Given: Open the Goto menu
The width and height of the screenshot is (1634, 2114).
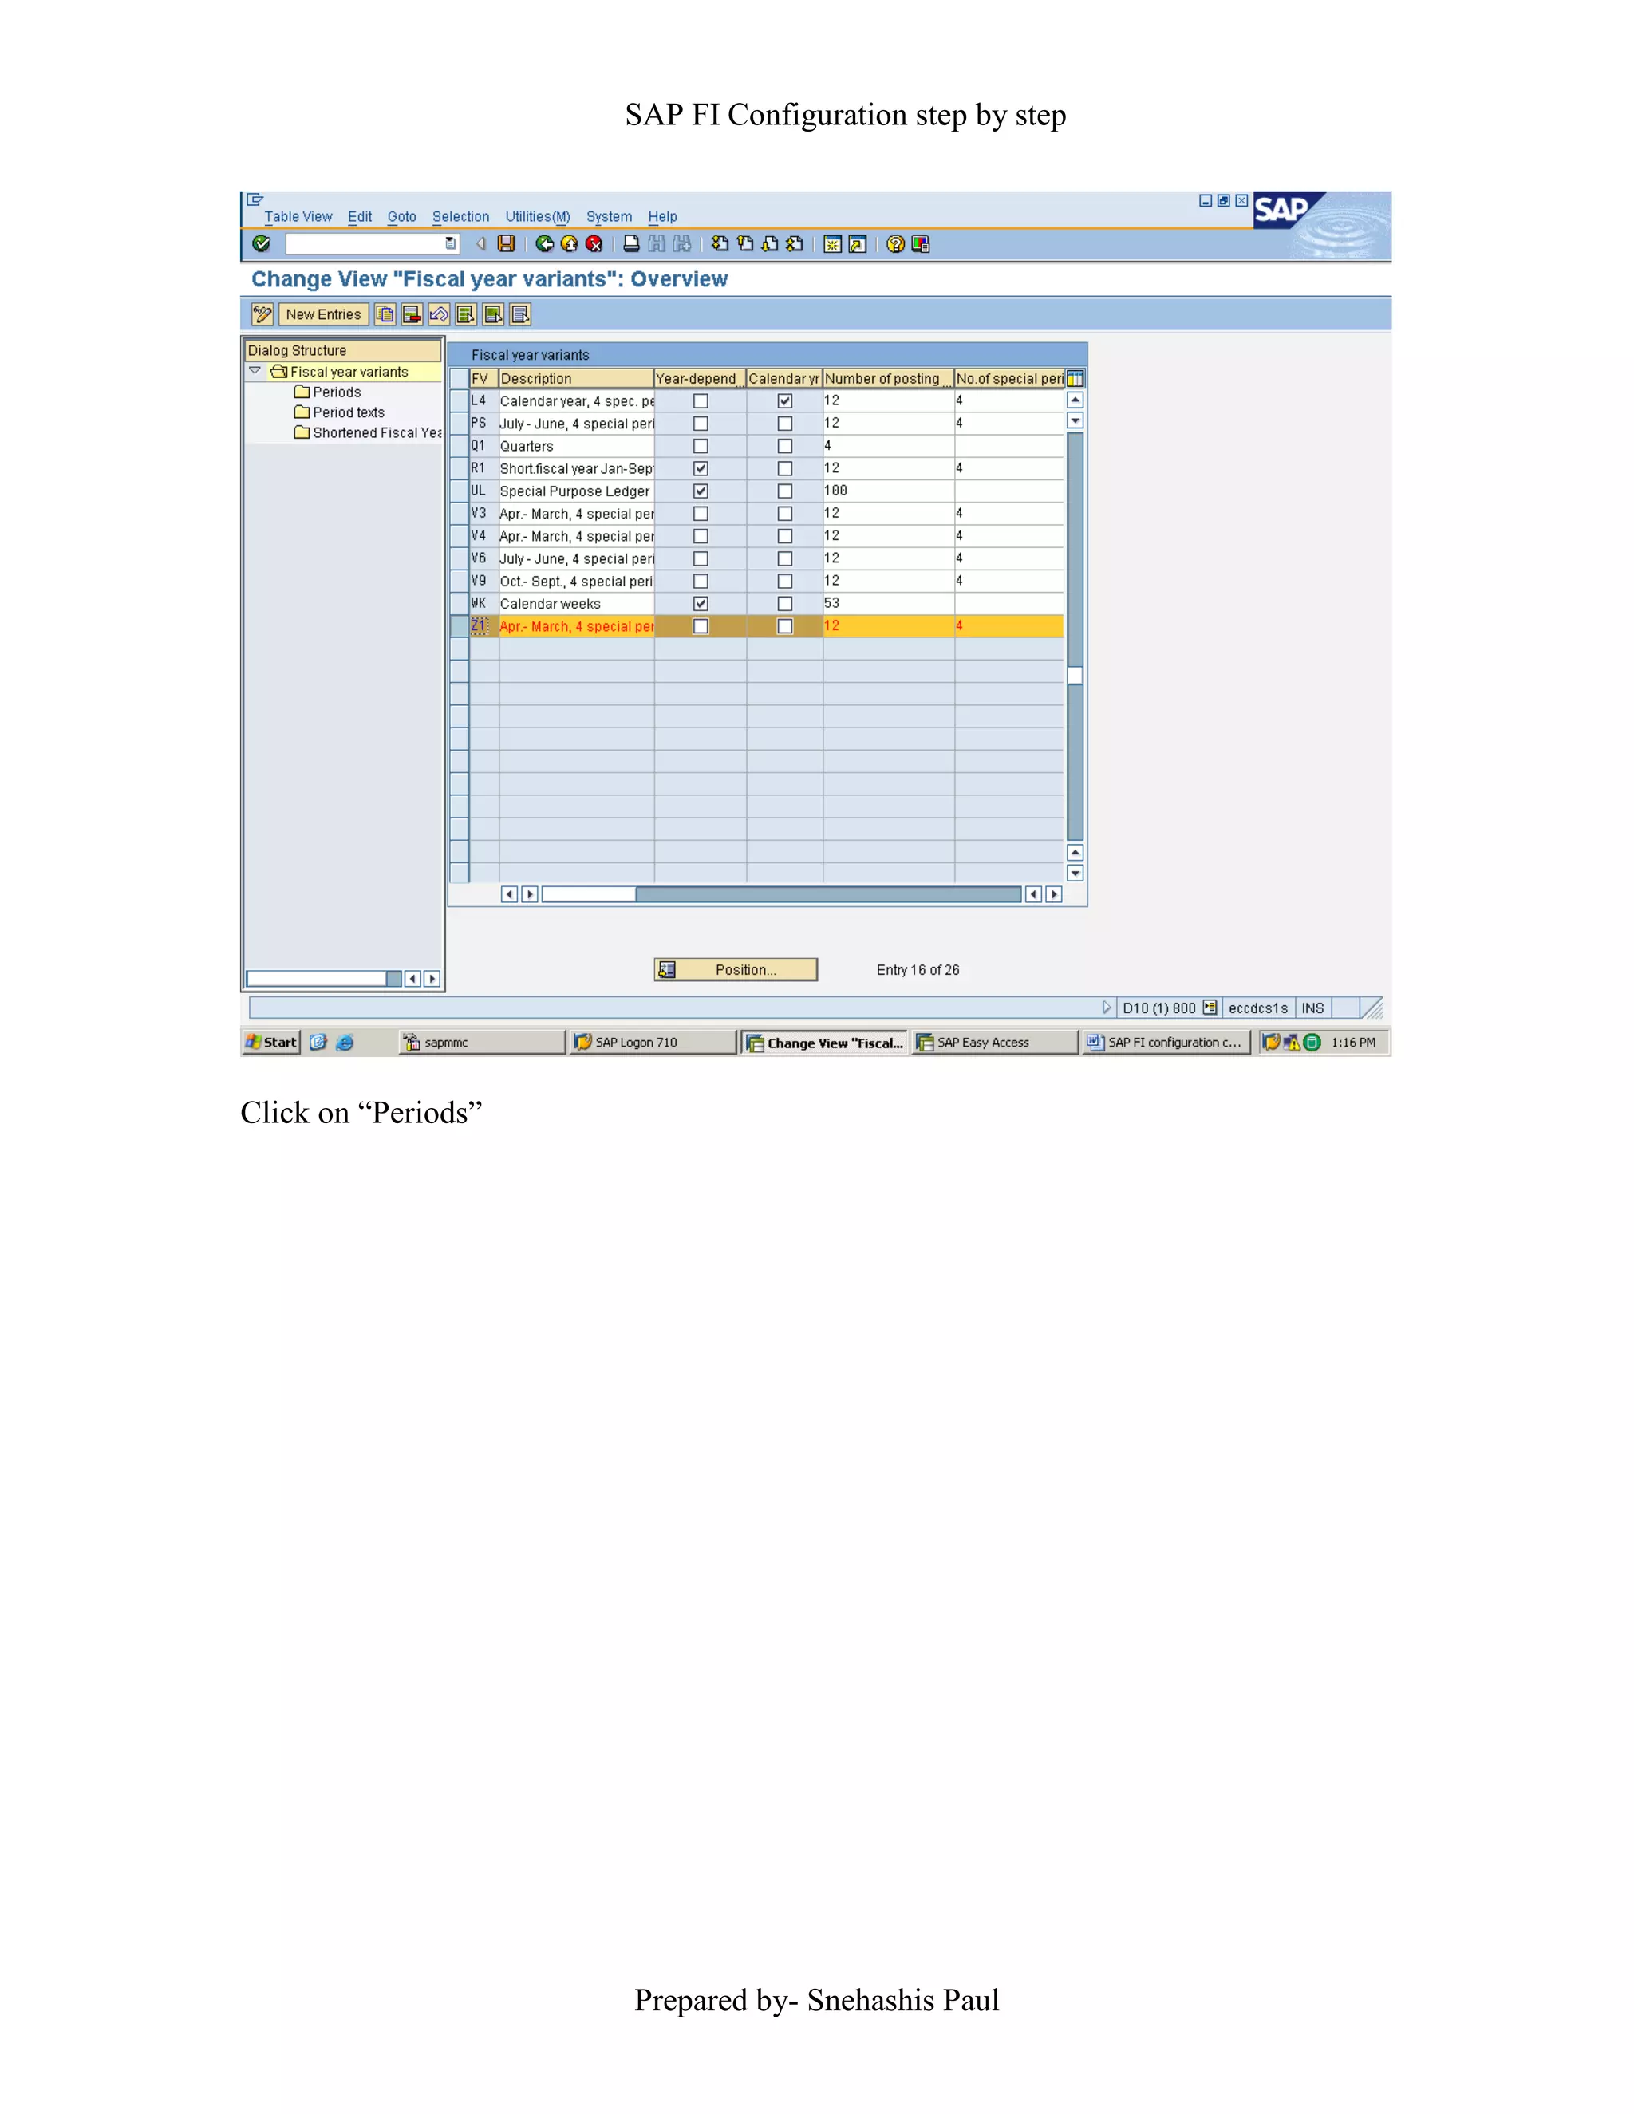Looking at the screenshot, I should [x=402, y=217].
